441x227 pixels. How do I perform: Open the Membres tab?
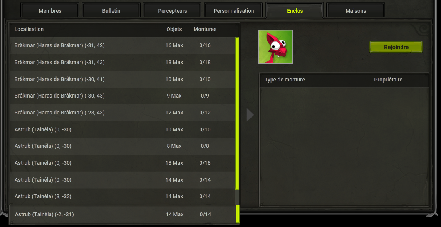click(x=50, y=11)
